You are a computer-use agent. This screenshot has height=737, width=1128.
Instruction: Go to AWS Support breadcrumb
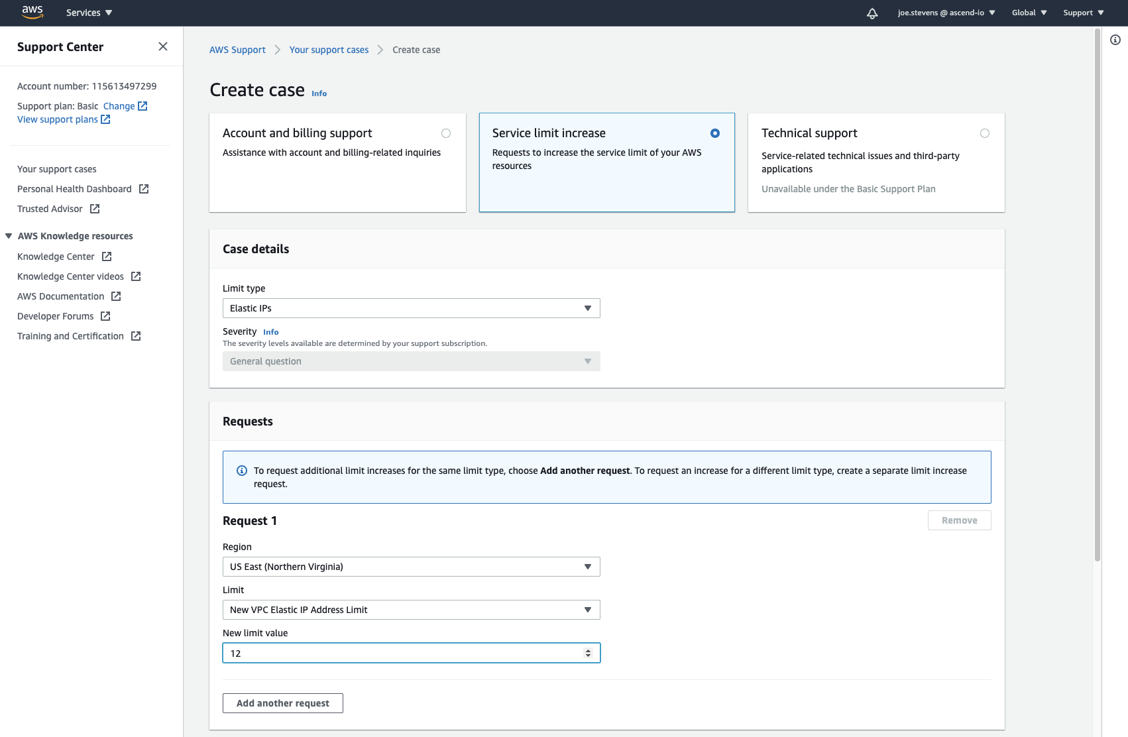(237, 50)
